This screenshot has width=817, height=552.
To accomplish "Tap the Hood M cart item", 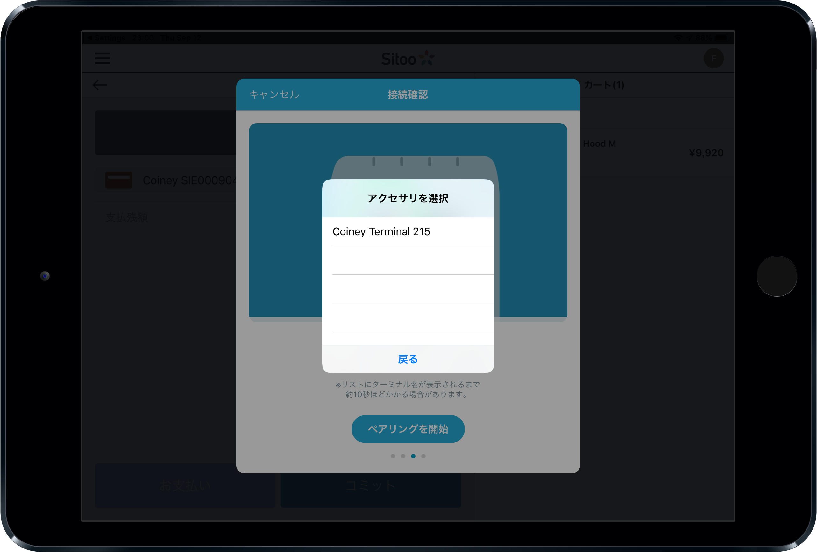I will [599, 144].
